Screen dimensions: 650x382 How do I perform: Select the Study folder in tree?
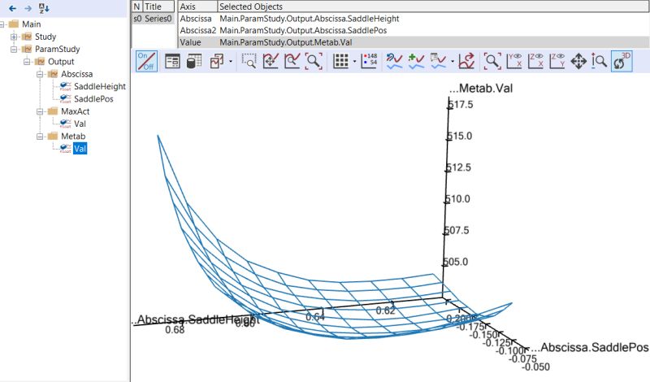coord(45,37)
